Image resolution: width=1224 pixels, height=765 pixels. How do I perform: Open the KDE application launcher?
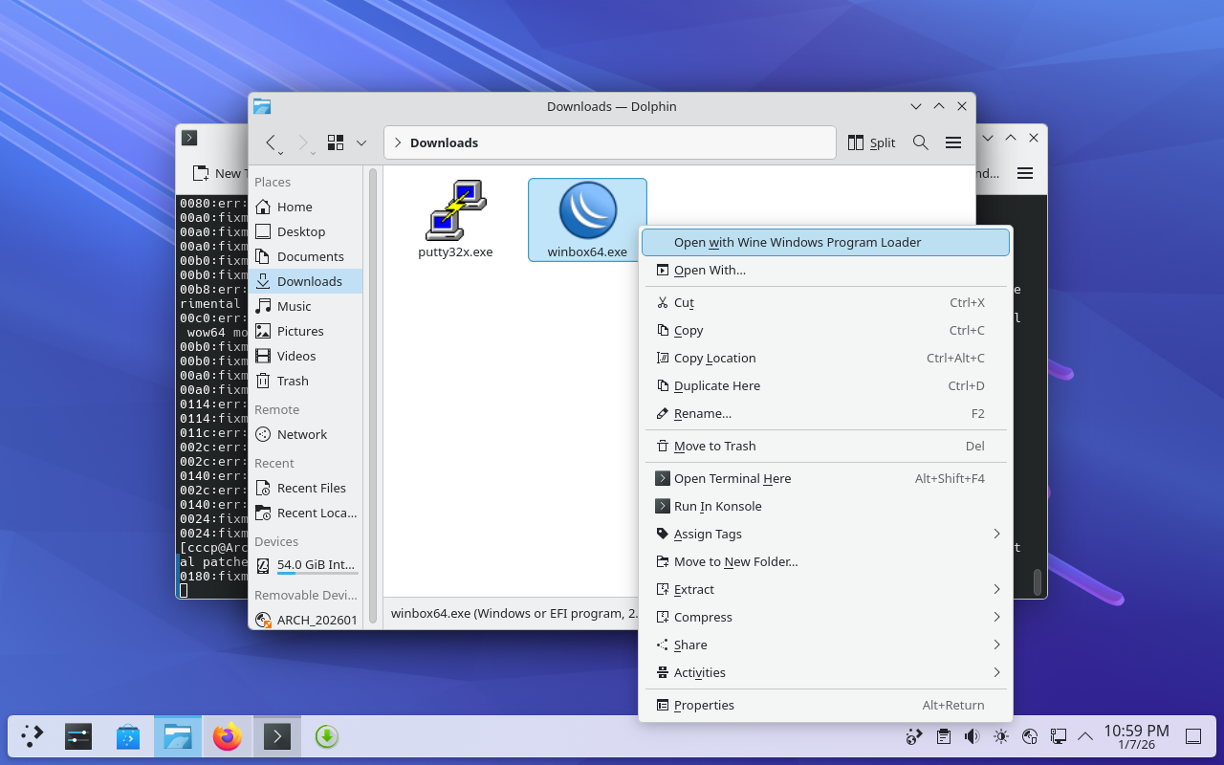click(33, 736)
